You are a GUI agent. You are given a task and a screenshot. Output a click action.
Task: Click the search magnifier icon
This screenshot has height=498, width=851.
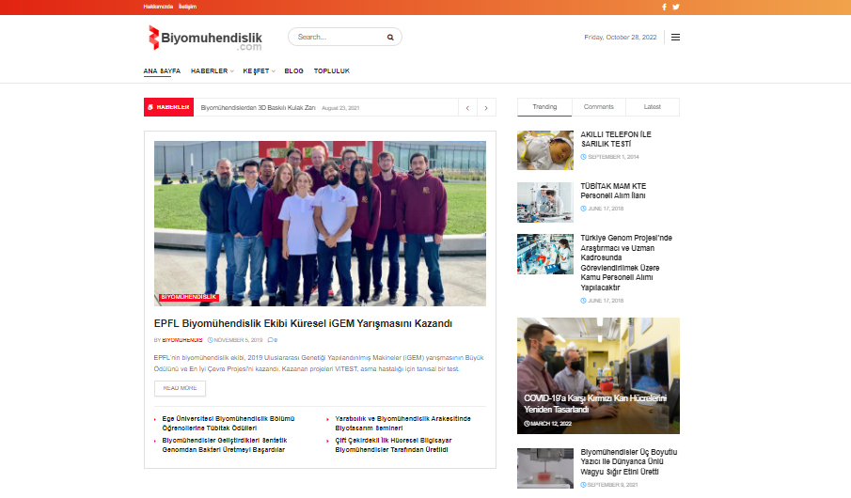(390, 38)
